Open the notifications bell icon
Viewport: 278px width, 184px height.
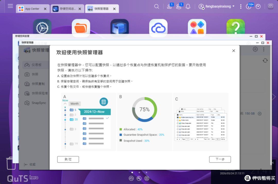click(188, 7)
